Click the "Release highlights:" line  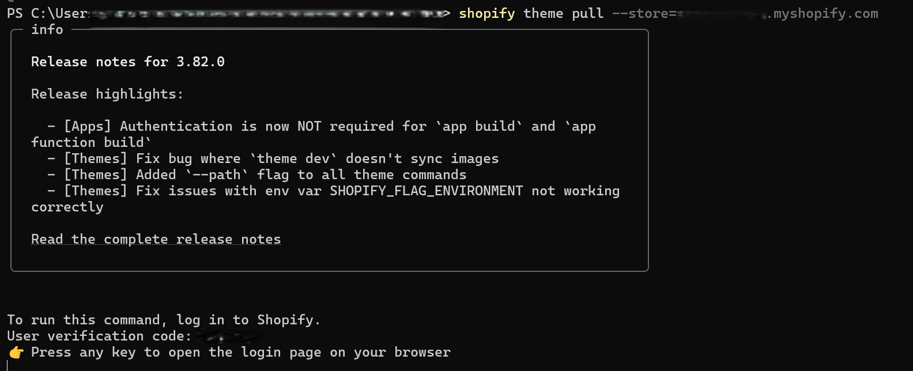coord(107,94)
